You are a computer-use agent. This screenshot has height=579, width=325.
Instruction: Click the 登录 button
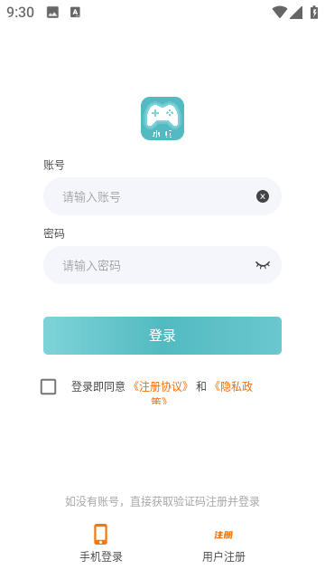[162, 336]
